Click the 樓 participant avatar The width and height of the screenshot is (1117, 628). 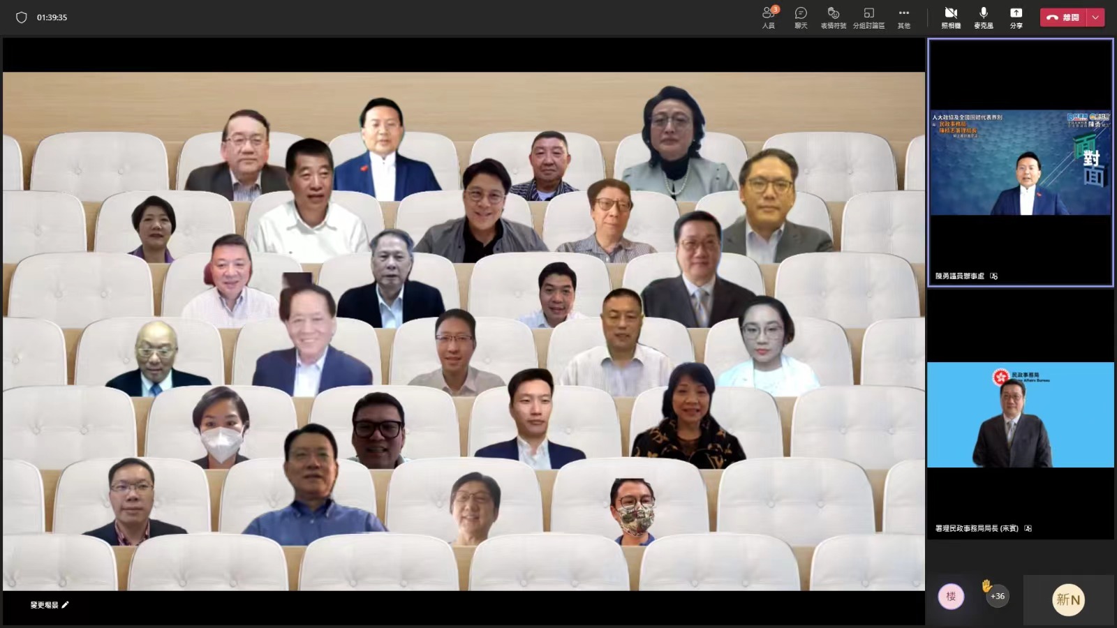(951, 597)
